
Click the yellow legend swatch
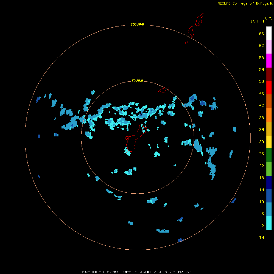pos(269,142)
